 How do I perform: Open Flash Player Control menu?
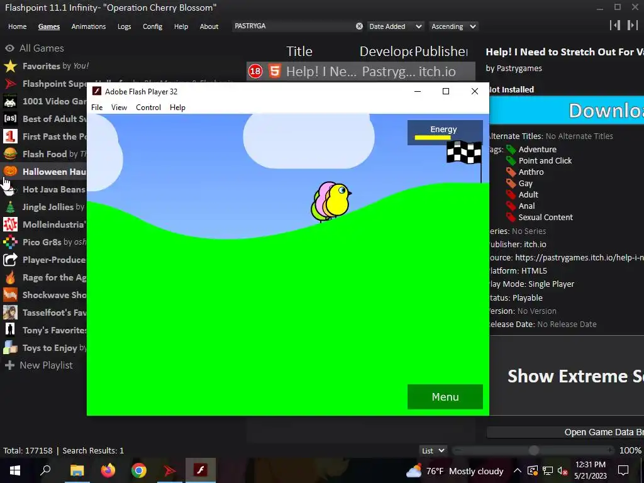[148, 107]
